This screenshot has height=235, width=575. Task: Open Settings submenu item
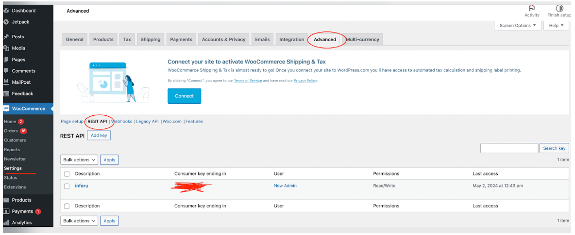13,169
